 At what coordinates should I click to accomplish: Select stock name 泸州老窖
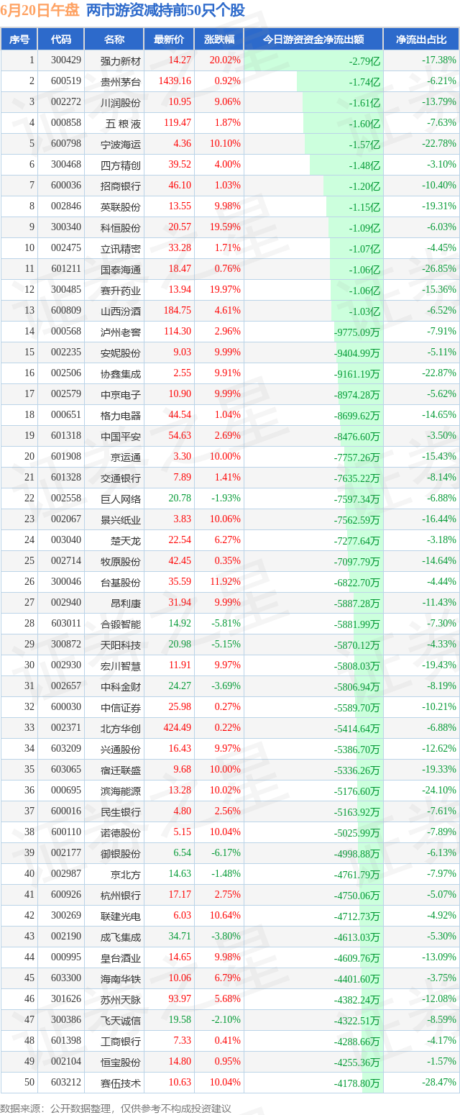(121, 332)
